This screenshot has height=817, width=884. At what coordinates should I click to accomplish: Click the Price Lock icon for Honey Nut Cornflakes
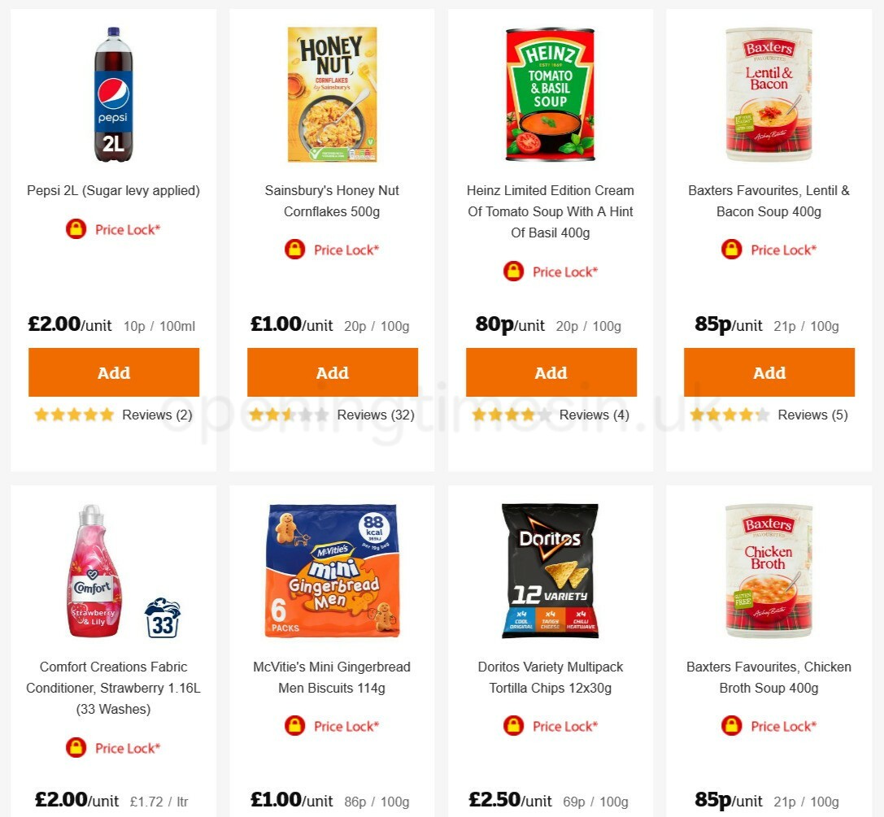tap(294, 250)
